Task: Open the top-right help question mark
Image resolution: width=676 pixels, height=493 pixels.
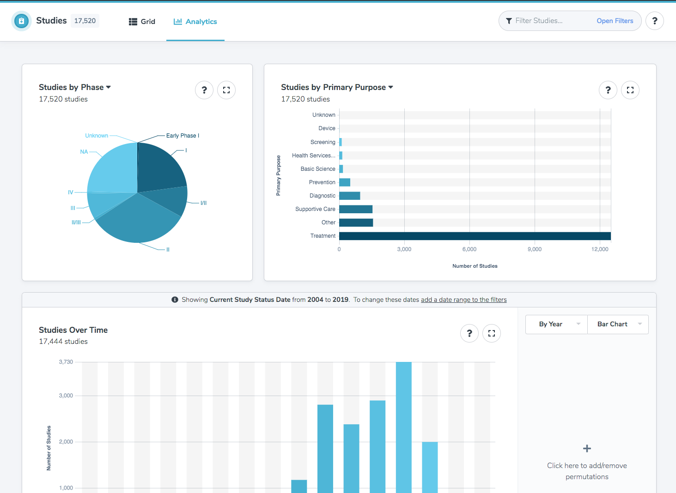Action: tap(655, 21)
